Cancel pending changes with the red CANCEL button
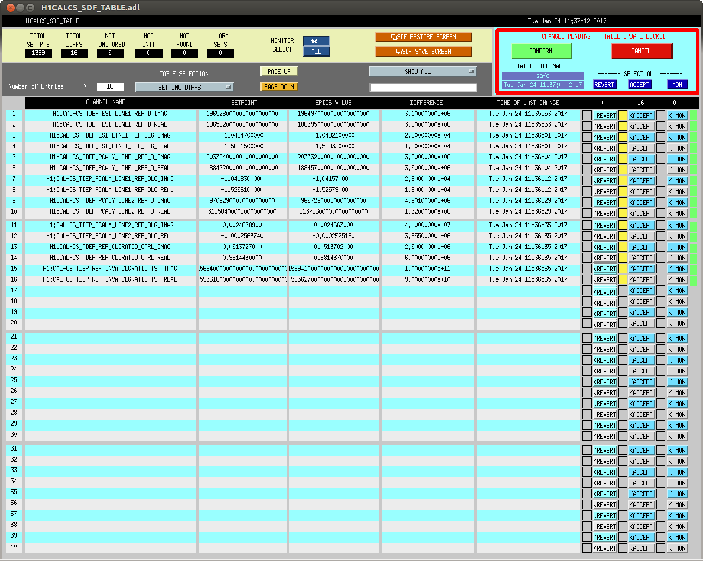Screen dimensions: 703x561 (642, 51)
